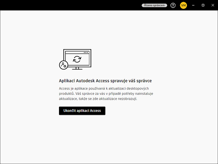This screenshot has width=218, height=164.
Task: Click the "Řízeno správcem" status badge
Action: coord(154,5)
